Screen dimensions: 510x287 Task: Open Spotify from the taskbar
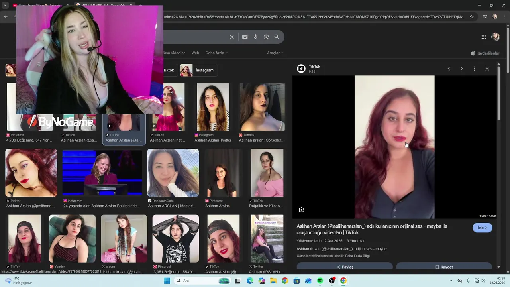[320, 281]
